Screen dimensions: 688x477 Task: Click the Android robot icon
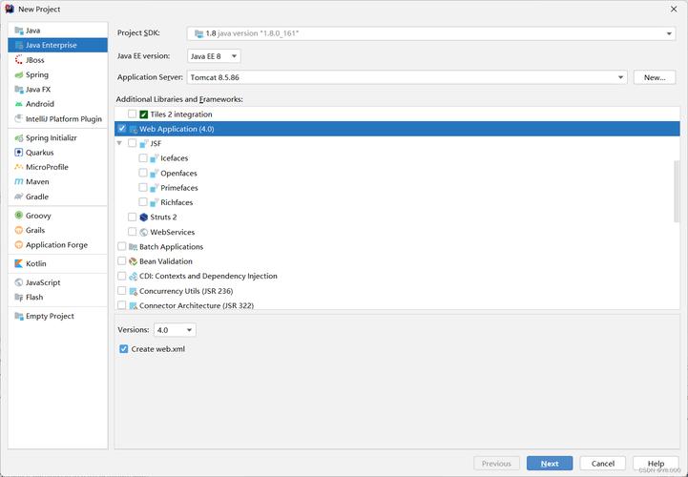(19, 104)
